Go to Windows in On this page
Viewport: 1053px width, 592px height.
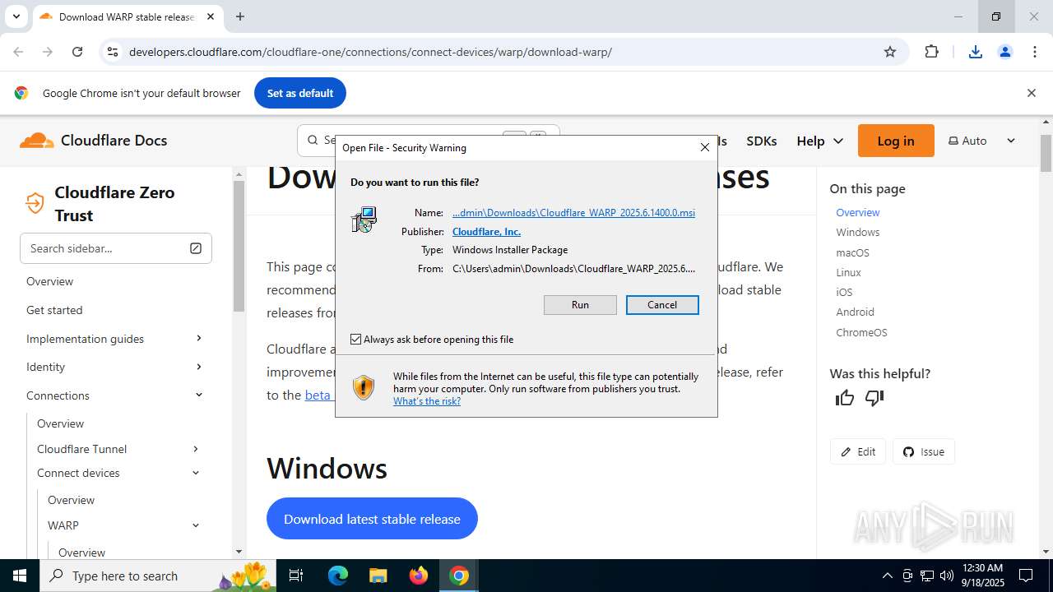tap(858, 233)
